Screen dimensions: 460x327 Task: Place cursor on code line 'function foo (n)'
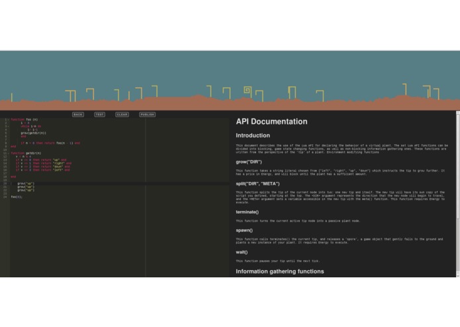pos(24,120)
